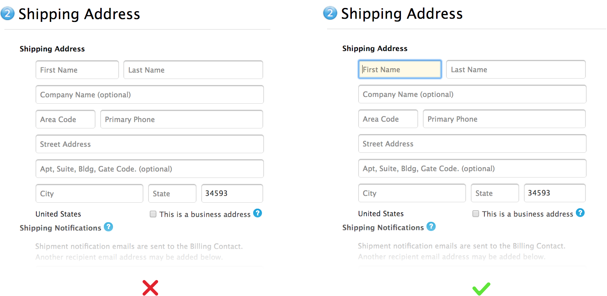Focus the Last Name field in right form
The width and height of the screenshot is (607, 296).
point(516,69)
